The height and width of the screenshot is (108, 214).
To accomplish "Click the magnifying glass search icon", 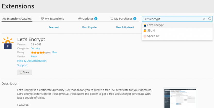I will tap(210, 19).
